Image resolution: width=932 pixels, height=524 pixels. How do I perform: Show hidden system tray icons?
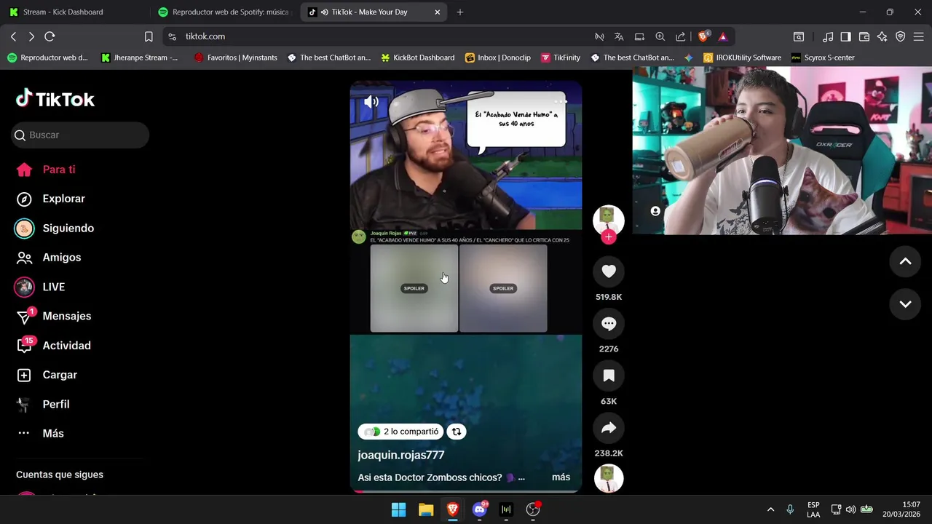click(x=770, y=509)
